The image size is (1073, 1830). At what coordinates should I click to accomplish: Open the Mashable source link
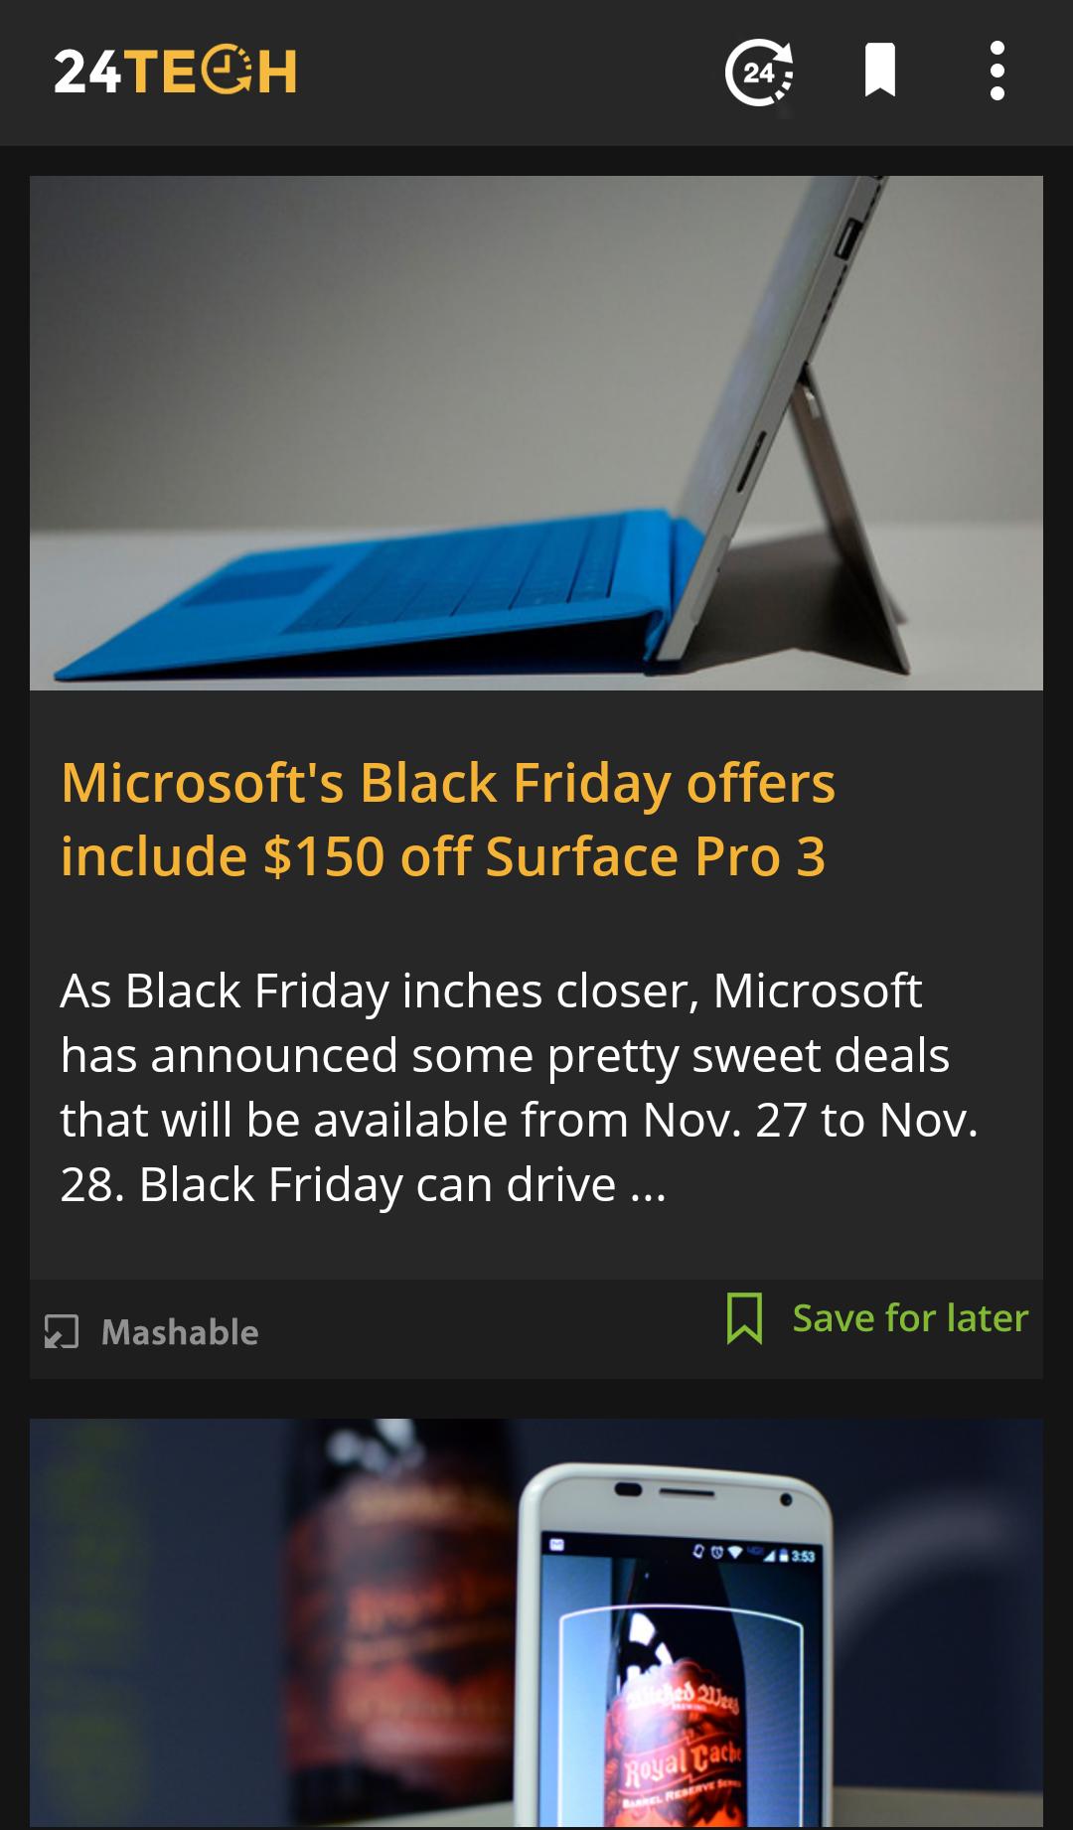(180, 1332)
